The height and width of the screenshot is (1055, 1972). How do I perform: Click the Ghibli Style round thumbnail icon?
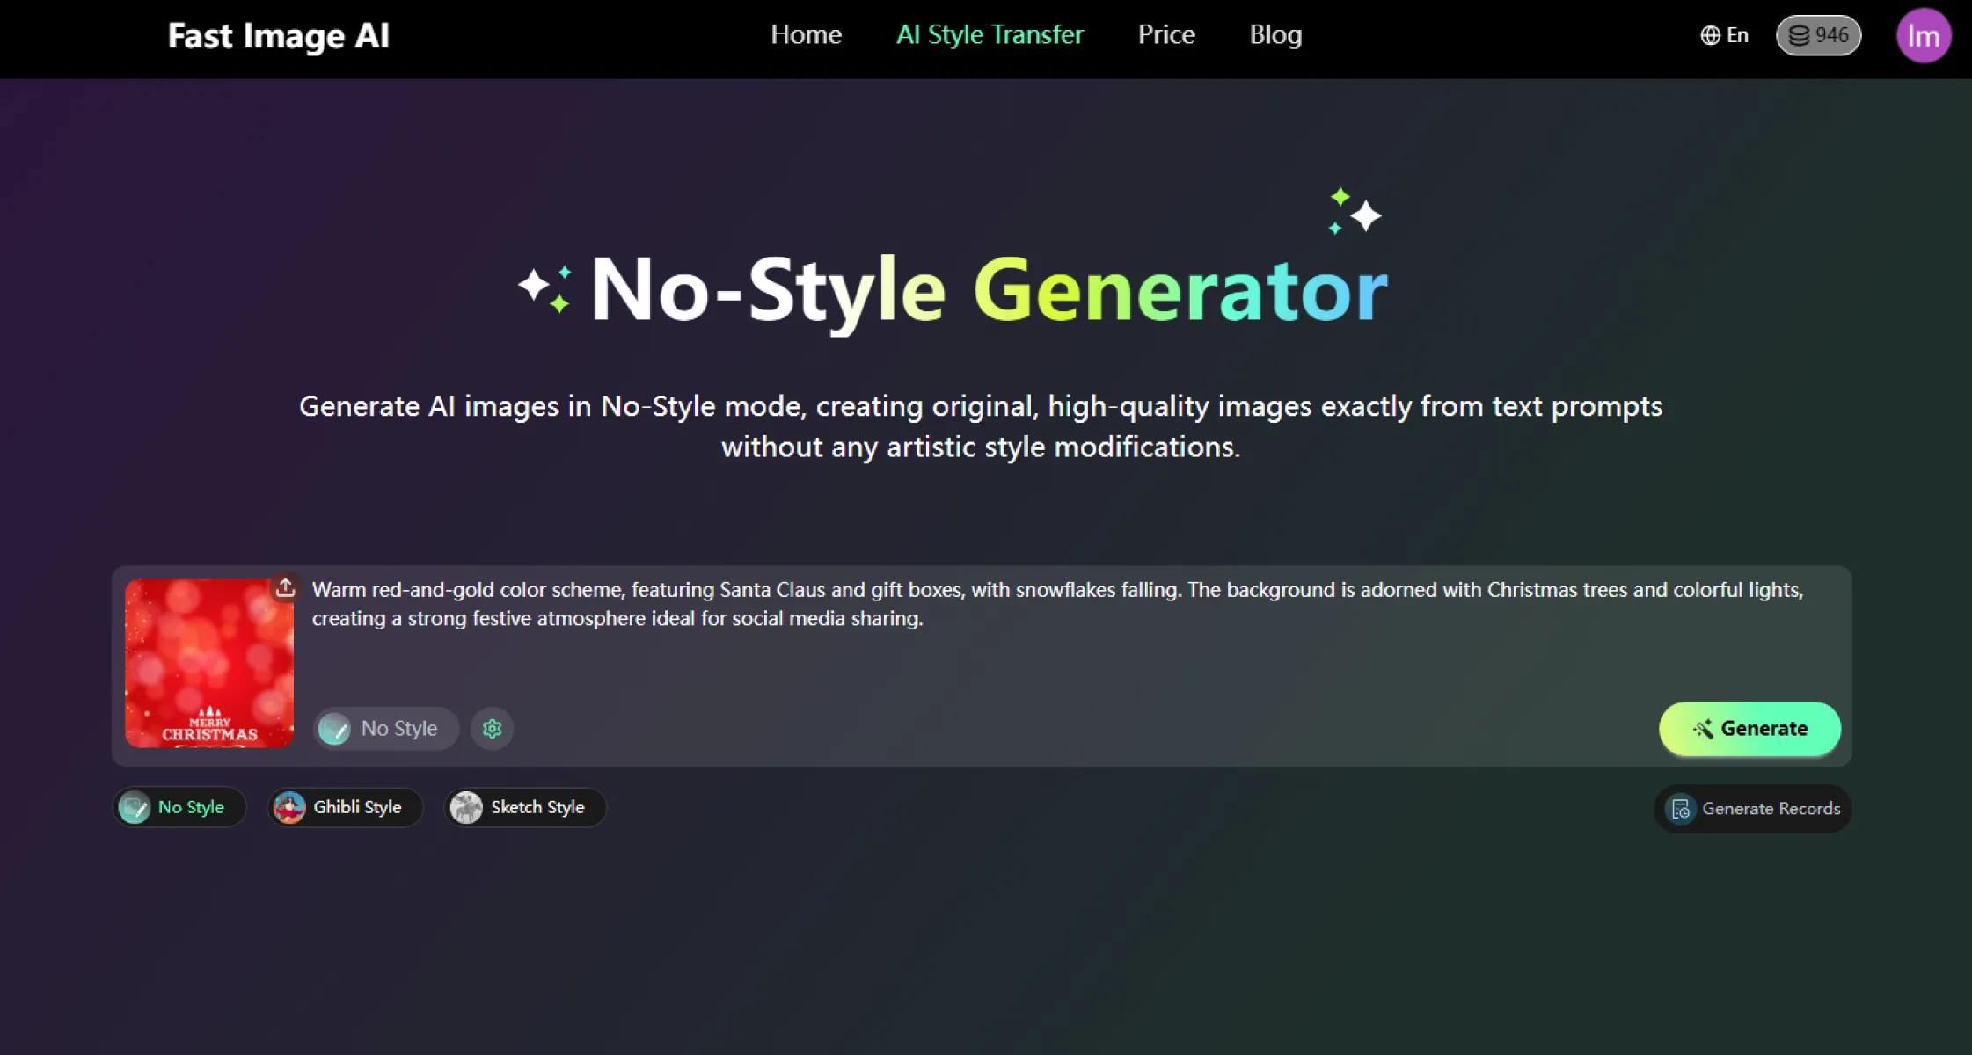click(289, 807)
